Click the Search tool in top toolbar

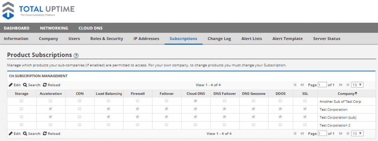pyautogui.click(x=32, y=85)
